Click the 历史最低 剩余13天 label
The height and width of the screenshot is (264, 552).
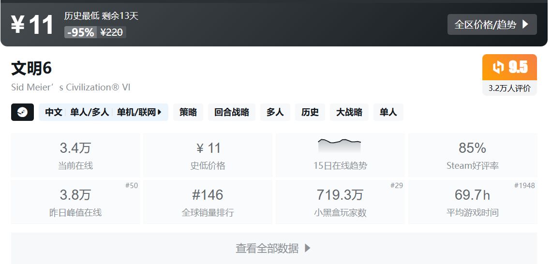tap(102, 16)
